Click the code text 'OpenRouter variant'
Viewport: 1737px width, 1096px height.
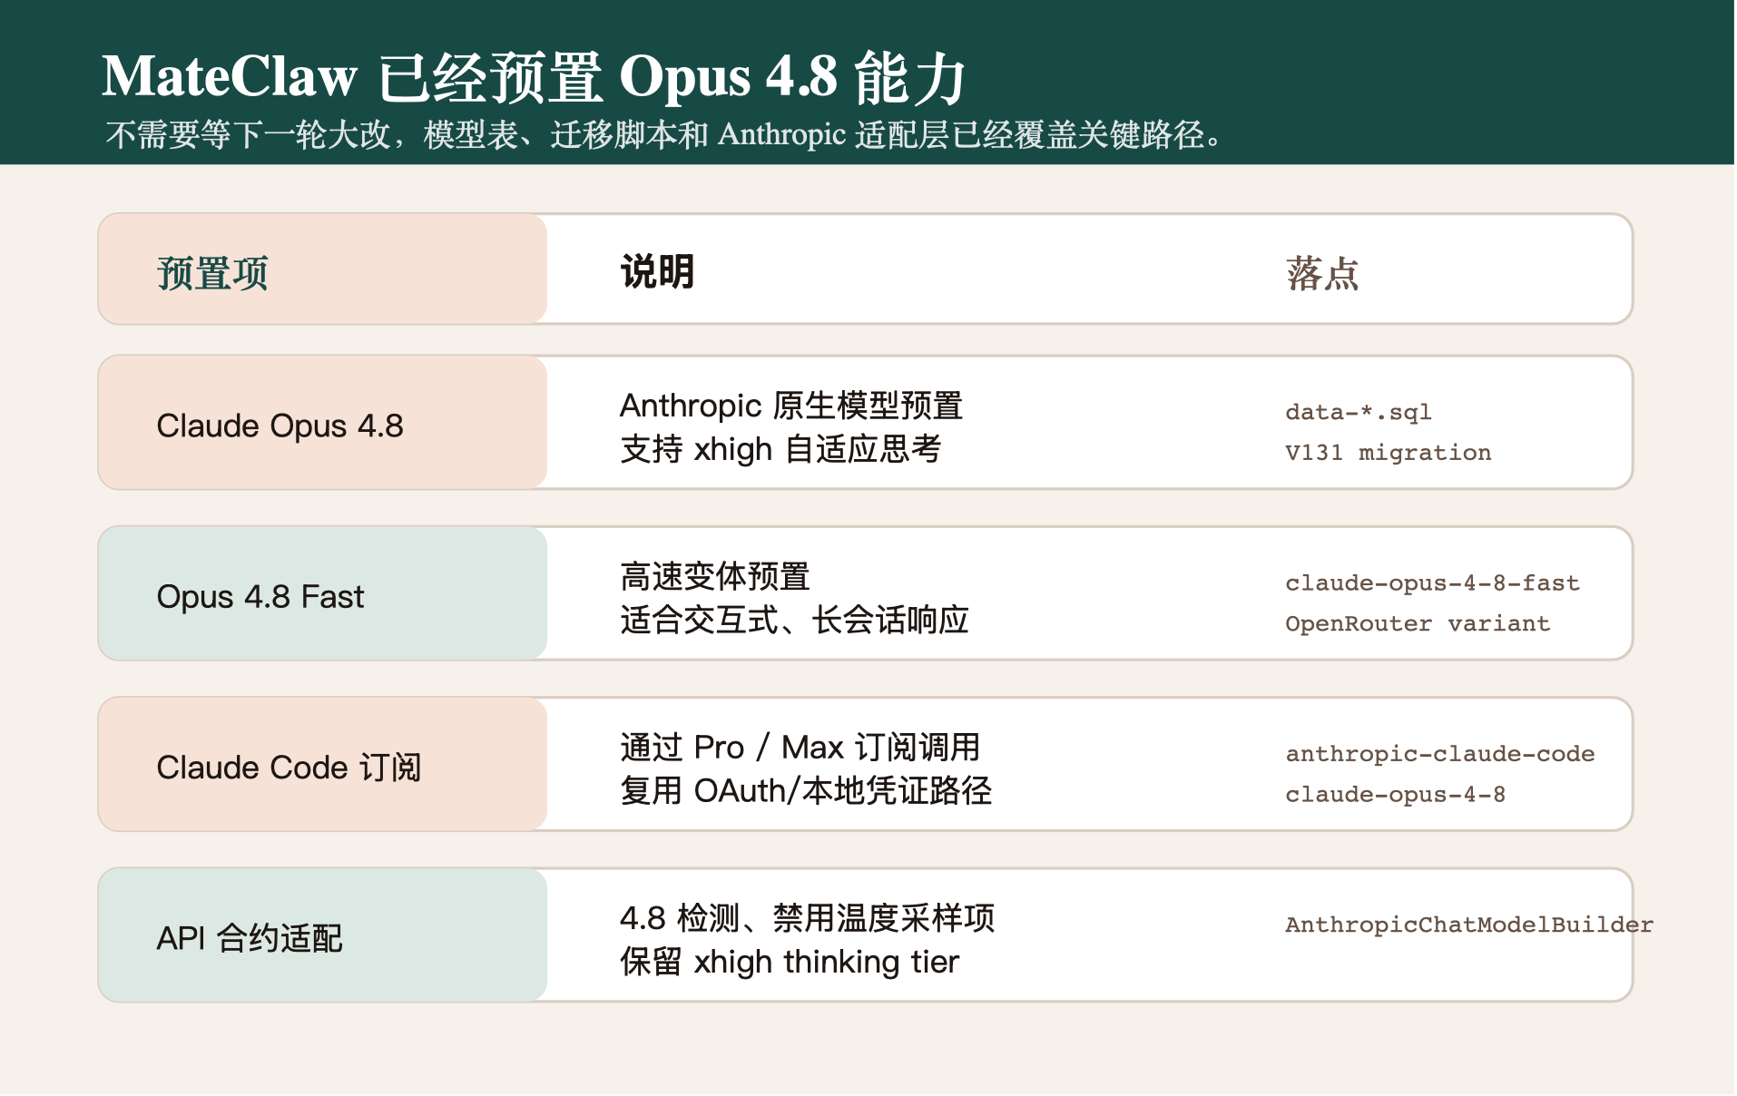[x=1418, y=623]
